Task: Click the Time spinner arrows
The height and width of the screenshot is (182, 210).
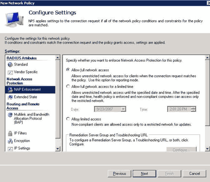Action: [x=193, y=109]
